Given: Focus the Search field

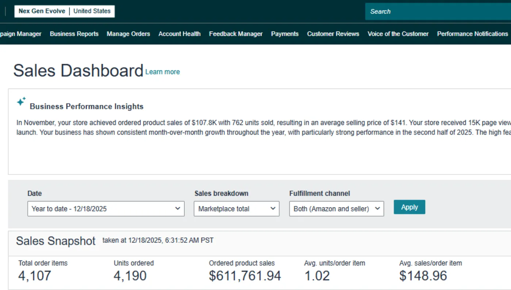Looking at the screenshot, I should coord(438,11).
